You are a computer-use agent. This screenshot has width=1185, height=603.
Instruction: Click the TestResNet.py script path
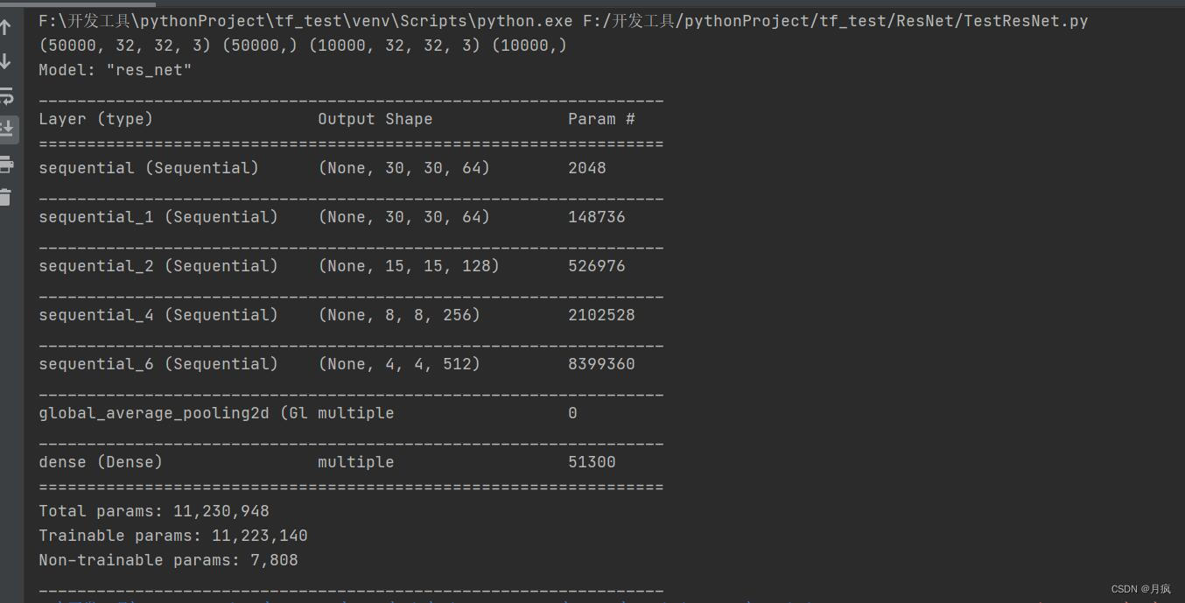tap(836, 20)
